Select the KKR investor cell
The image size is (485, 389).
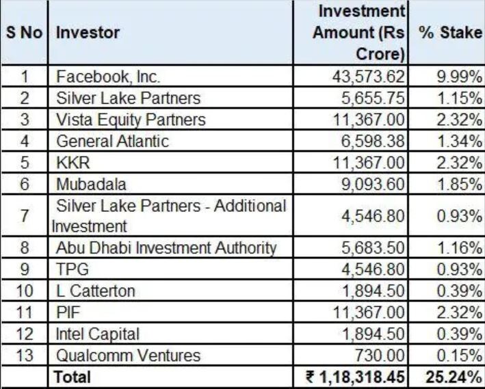(x=170, y=162)
